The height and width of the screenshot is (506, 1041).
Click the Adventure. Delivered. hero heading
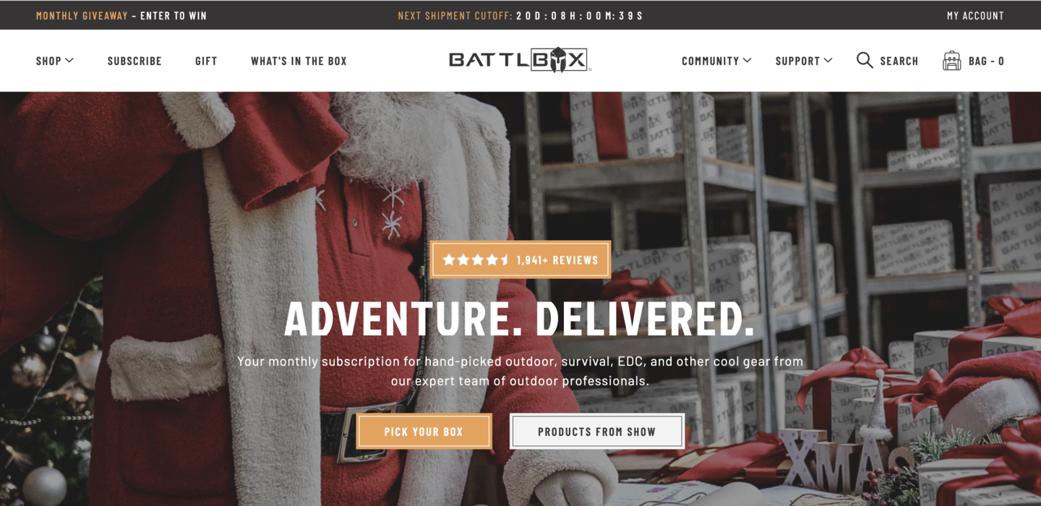(x=520, y=318)
